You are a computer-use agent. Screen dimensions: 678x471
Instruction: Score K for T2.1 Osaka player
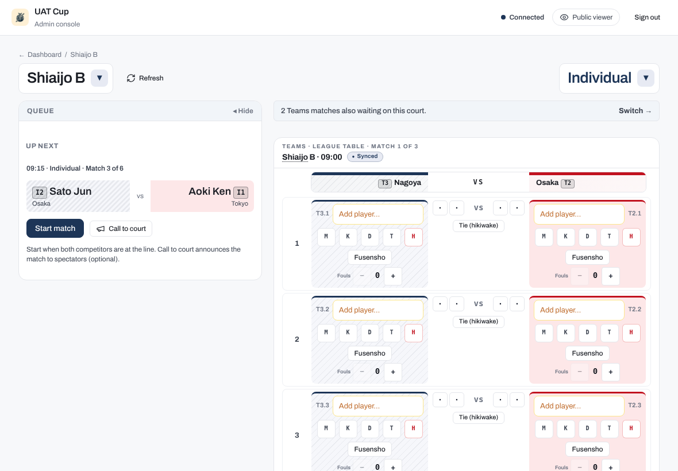pos(565,237)
